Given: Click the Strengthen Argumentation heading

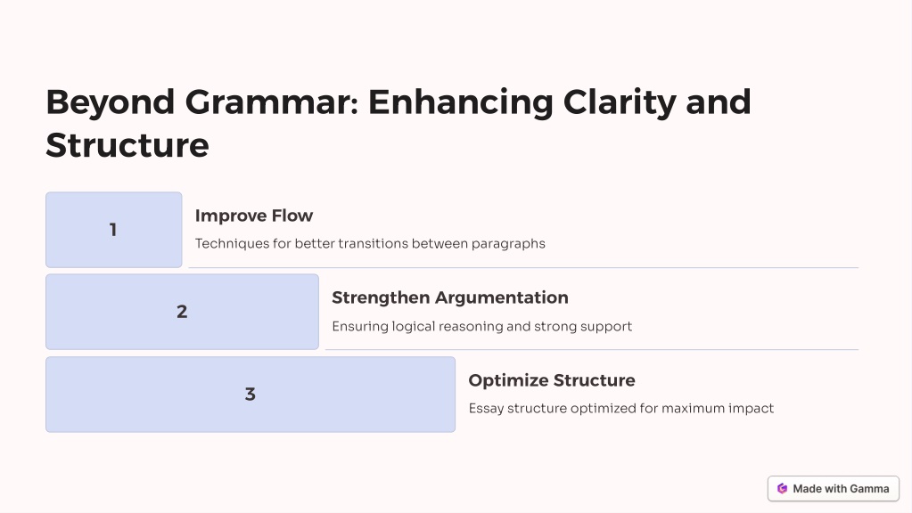Looking at the screenshot, I should 450,297.
